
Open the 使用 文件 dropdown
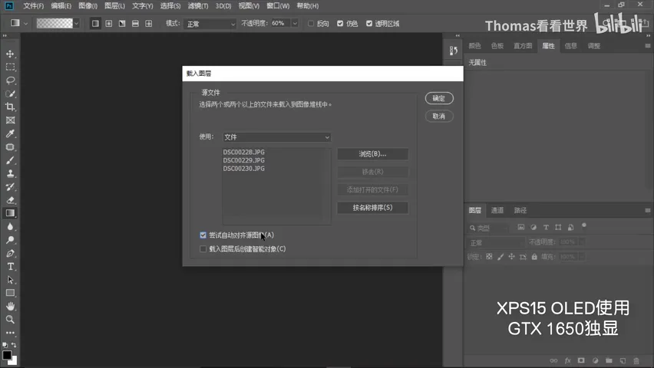277,137
